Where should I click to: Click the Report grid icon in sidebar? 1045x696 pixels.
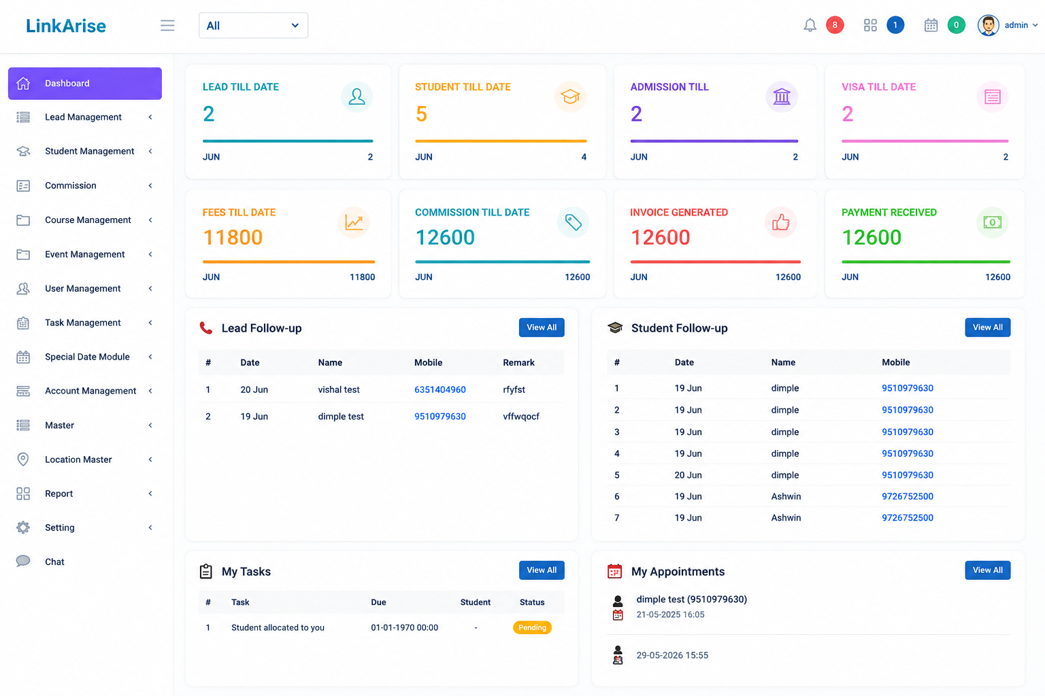tap(23, 493)
